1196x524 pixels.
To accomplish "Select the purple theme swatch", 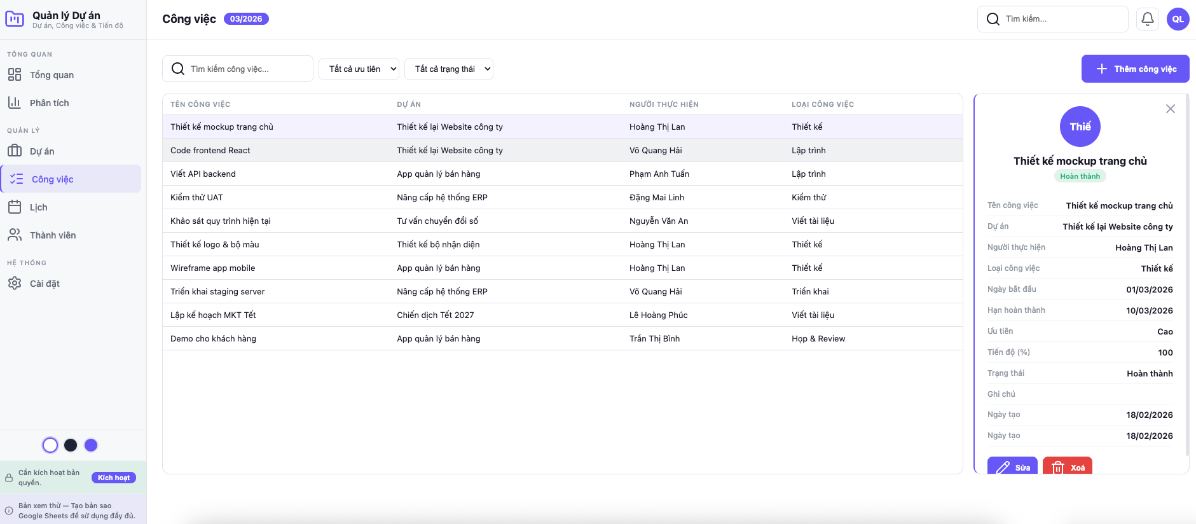I will (91, 445).
